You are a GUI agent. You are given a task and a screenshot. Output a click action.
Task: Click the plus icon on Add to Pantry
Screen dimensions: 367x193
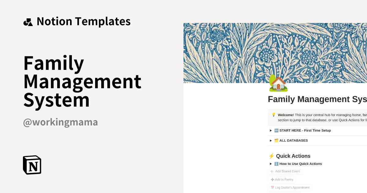272,179
